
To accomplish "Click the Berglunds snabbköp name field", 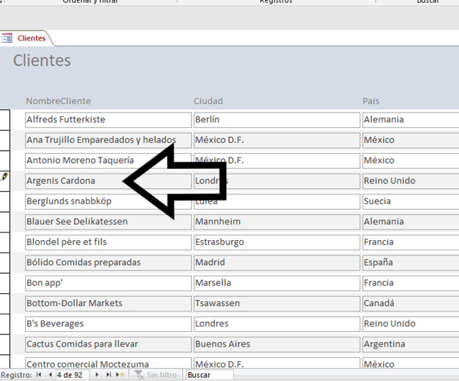I will click(109, 201).
